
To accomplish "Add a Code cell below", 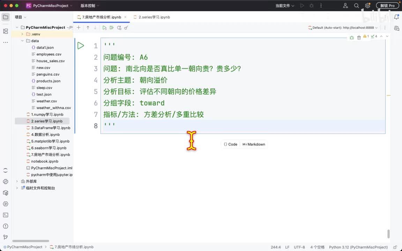I will coord(230,144).
